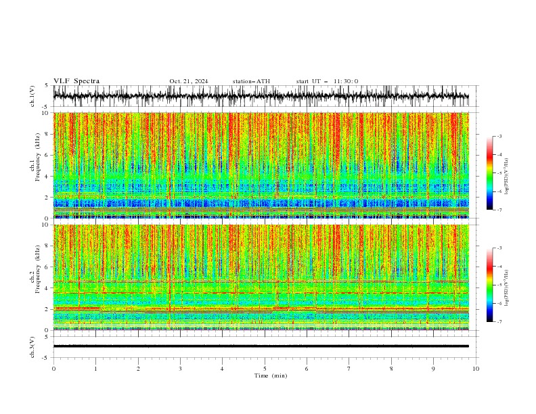
Task: Click the ch.2 spectrogram plot area
Action: point(261,277)
